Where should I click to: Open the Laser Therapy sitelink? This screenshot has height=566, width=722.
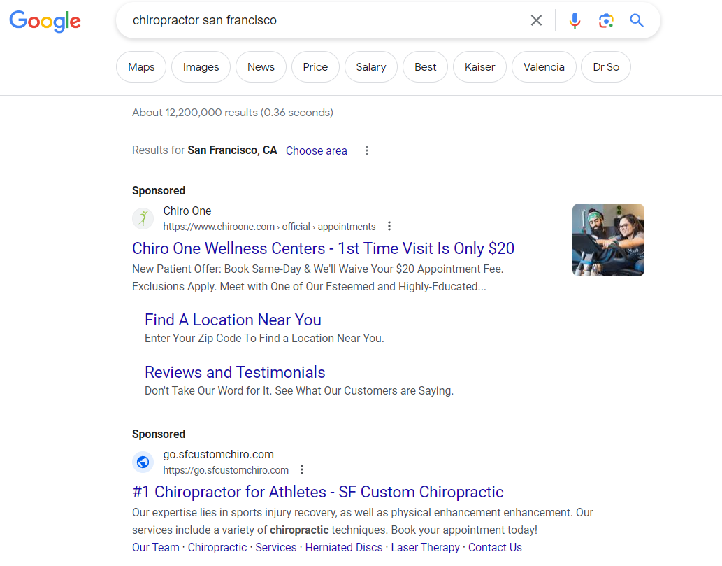[426, 548]
